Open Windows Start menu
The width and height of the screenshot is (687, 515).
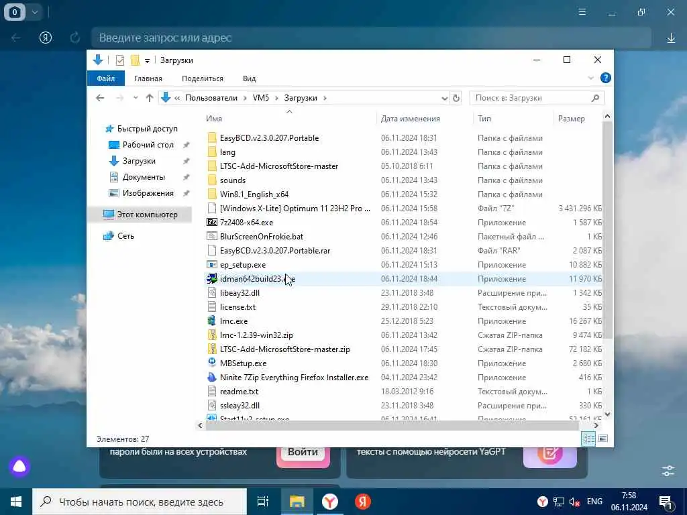click(16, 502)
